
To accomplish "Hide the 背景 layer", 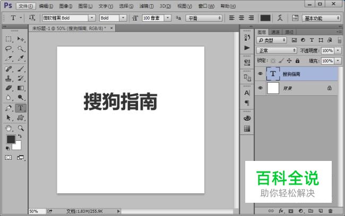I will point(260,88).
